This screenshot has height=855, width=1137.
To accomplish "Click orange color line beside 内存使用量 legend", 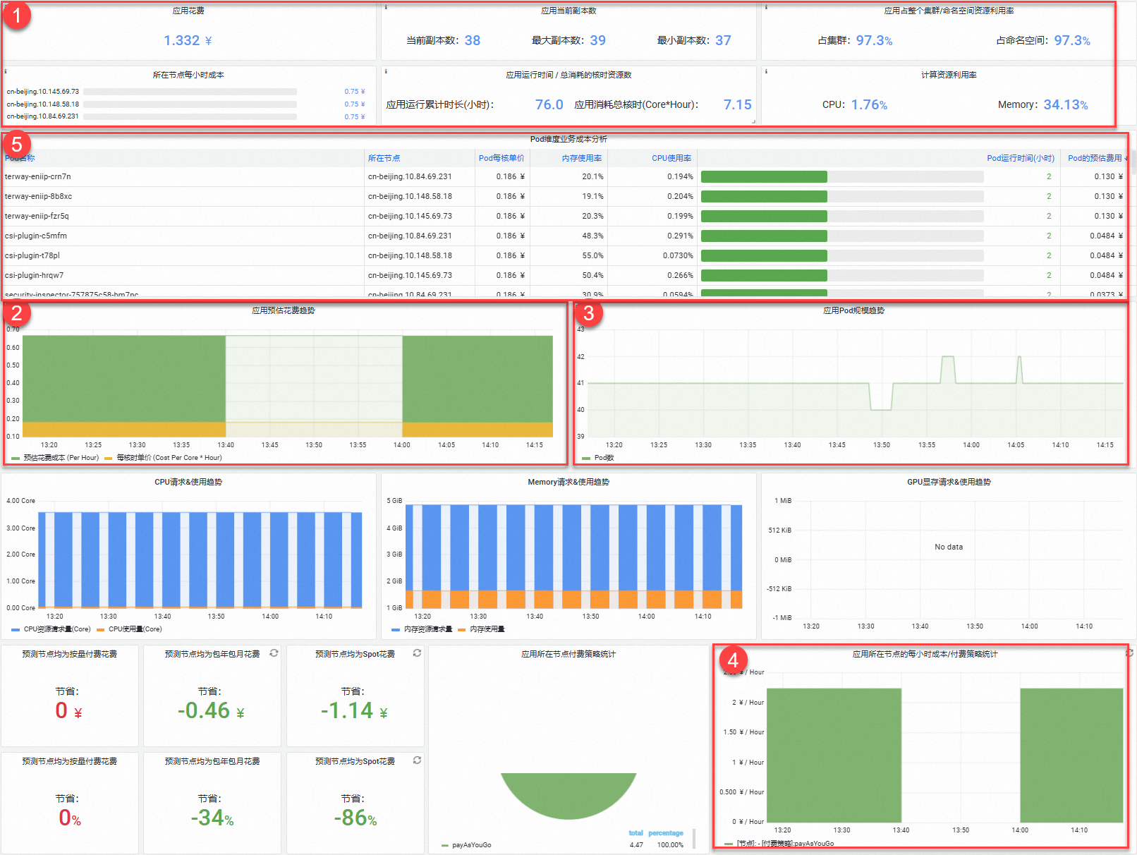I will 462,630.
